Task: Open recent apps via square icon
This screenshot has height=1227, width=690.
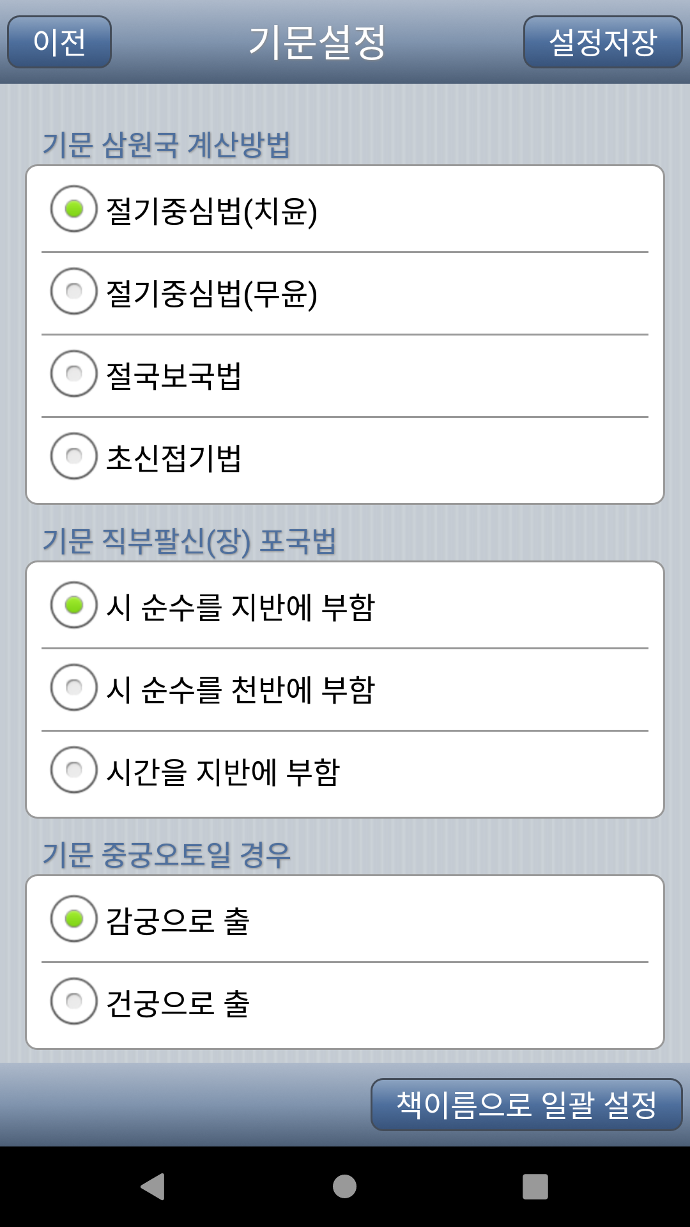Action: click(535, 1187)
